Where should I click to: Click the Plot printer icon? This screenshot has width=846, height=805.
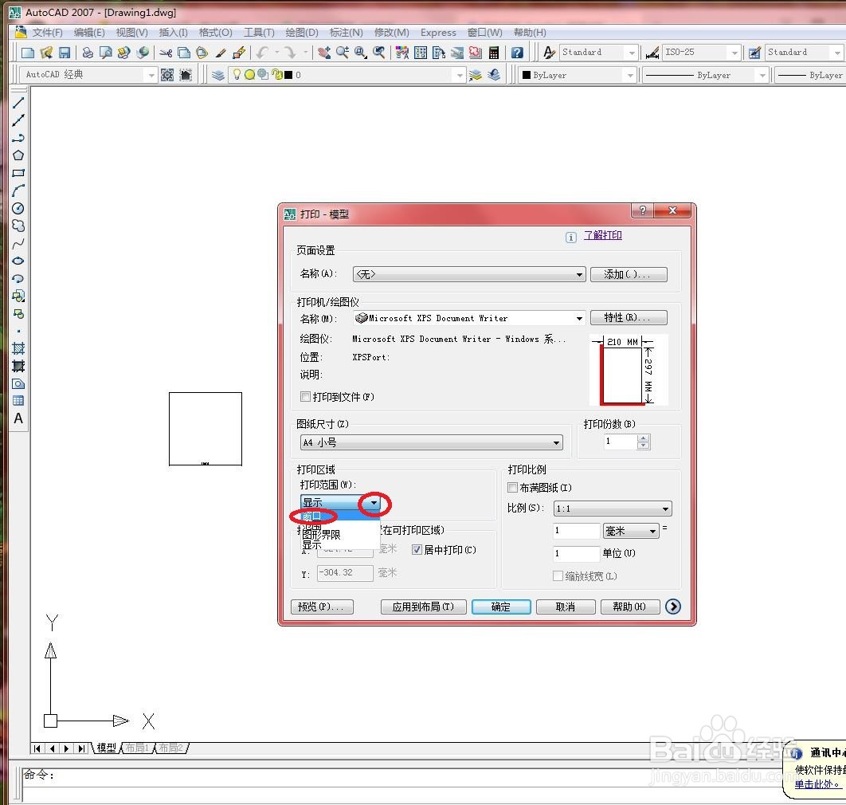click(88, 53)
